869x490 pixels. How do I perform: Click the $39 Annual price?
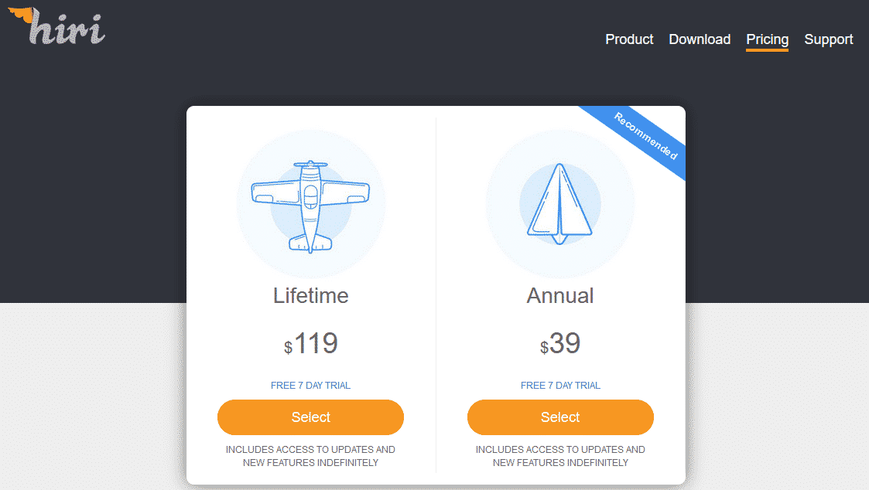click(x=560, y=344)
